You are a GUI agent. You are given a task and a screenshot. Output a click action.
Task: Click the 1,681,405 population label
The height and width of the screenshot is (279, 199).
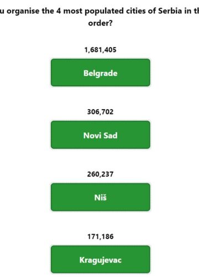click(101, 50)
